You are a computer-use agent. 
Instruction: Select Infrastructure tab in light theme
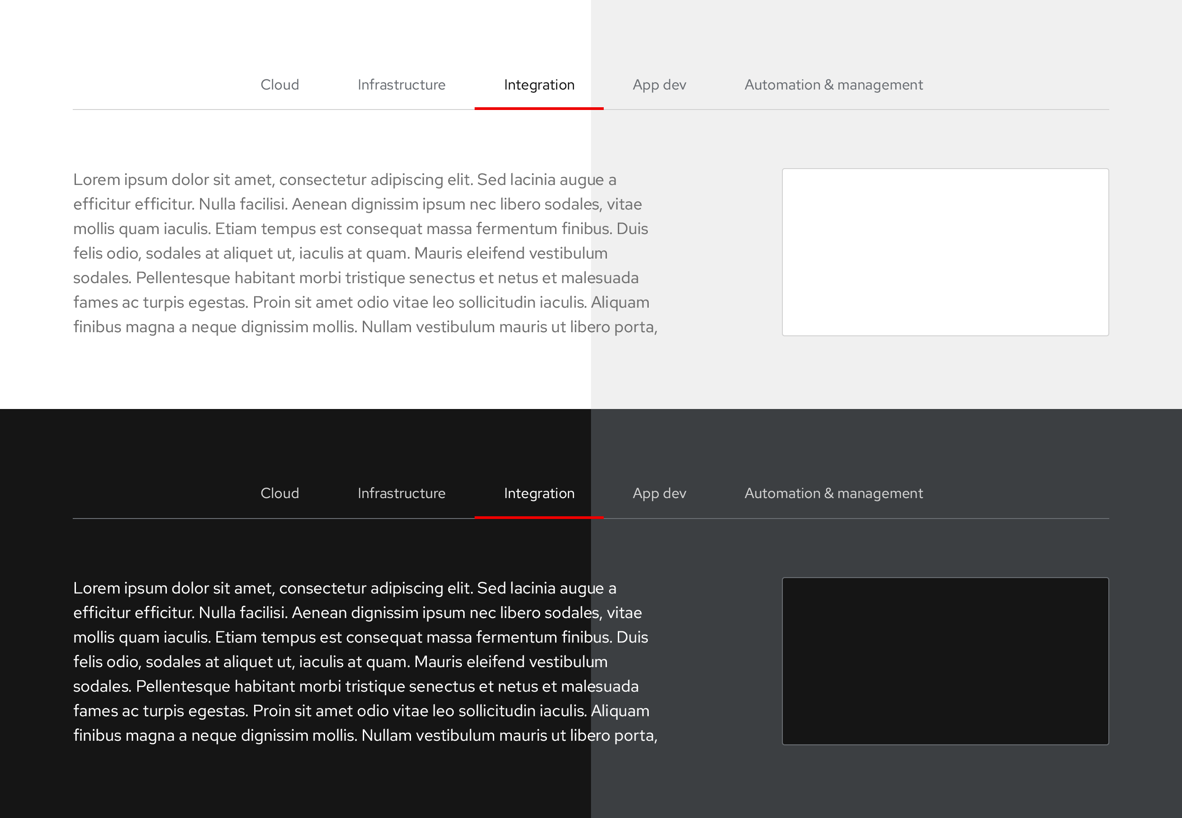coord(401,85)
